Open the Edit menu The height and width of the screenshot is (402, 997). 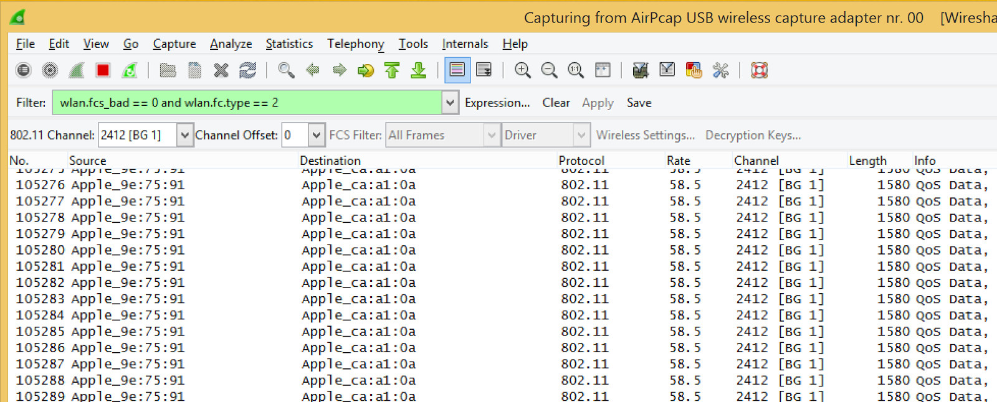point(59,44)
